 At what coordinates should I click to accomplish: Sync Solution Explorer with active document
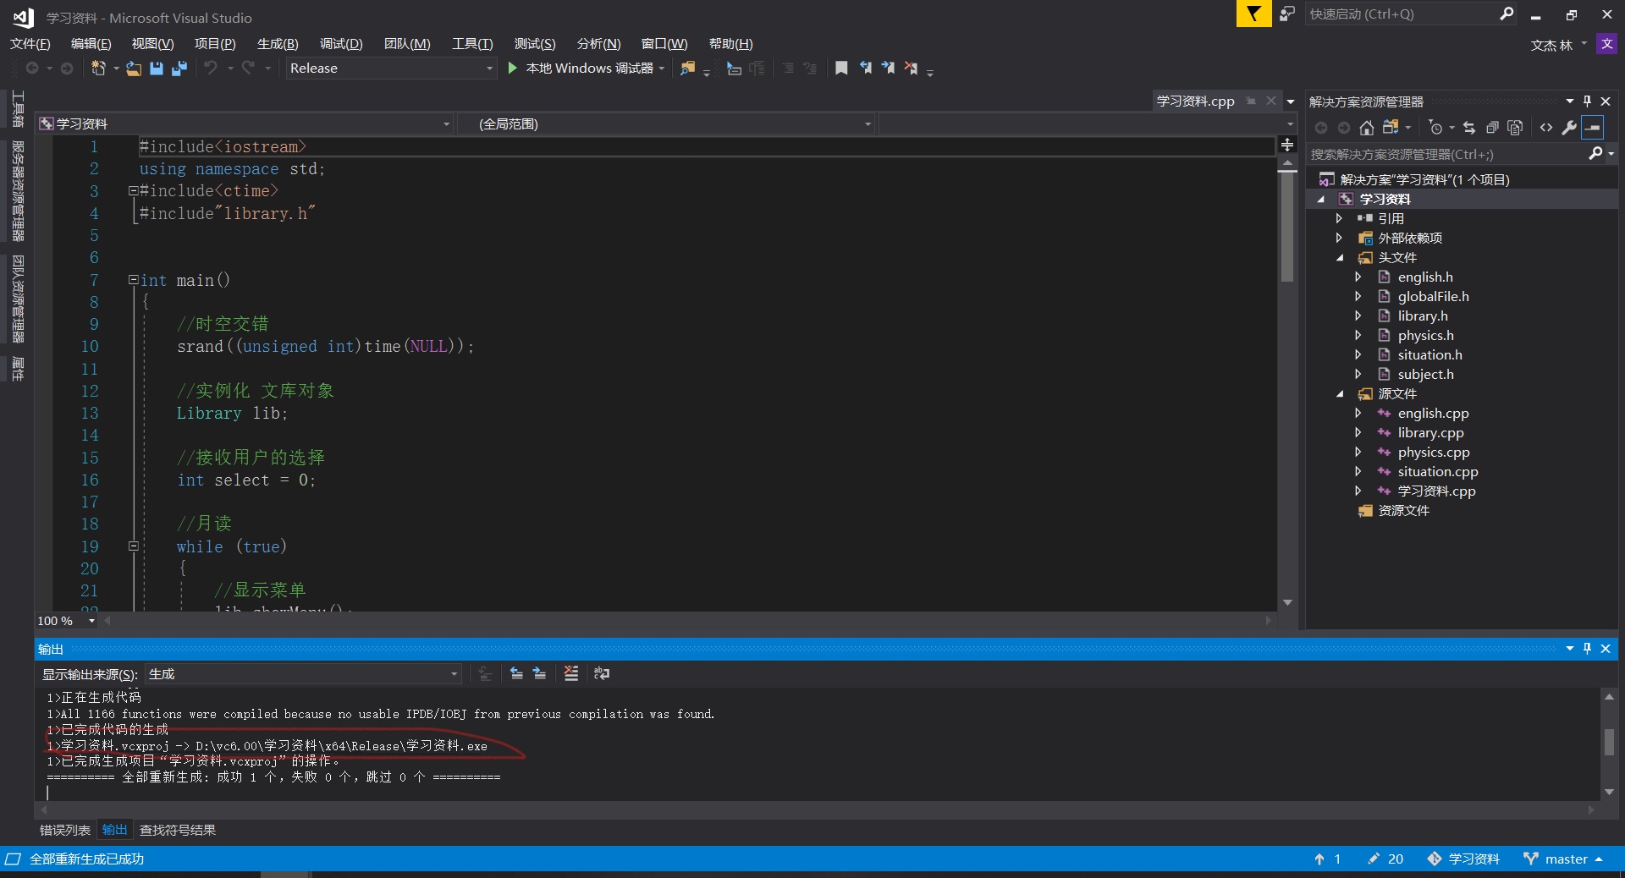(1469, 127)
